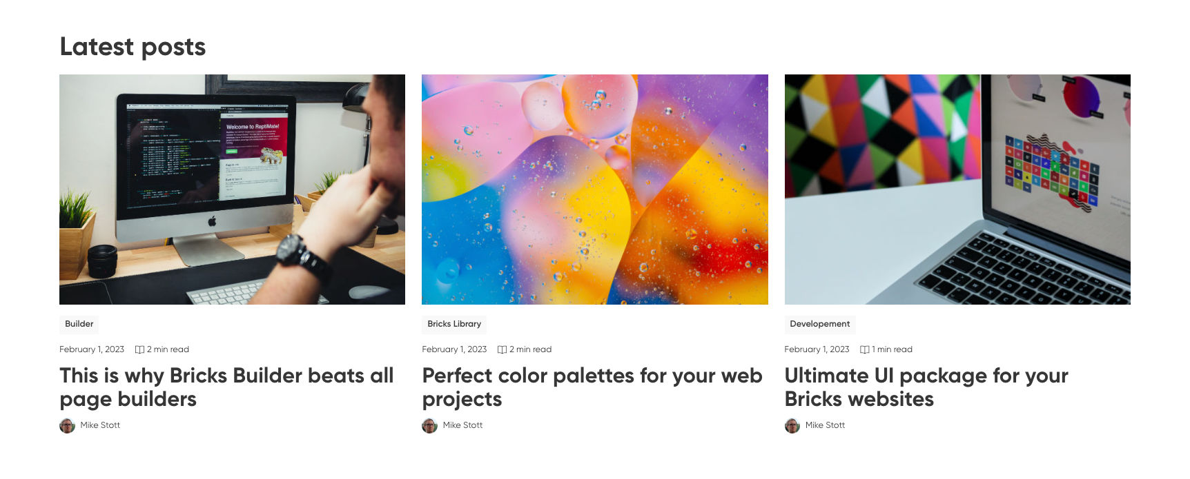1190x479 pixels.
Task: Click the book icon on Perfect color palettes post
Action: 502,349
